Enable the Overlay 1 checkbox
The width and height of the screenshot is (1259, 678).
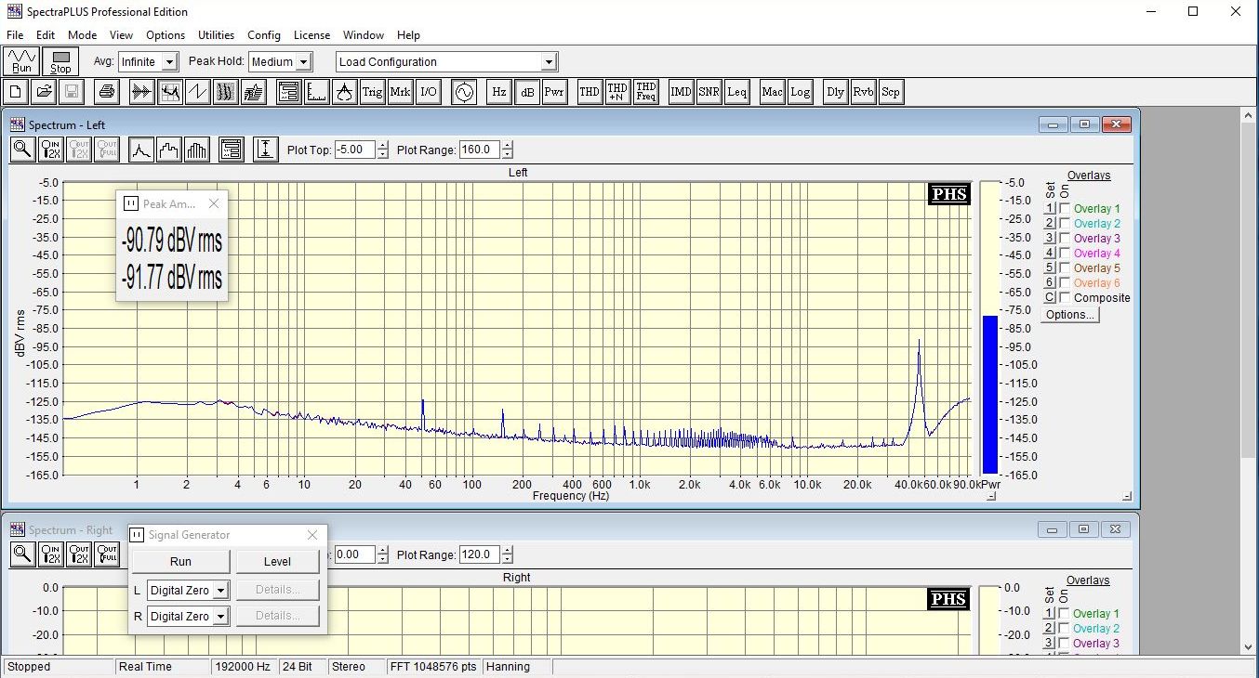1065,209
